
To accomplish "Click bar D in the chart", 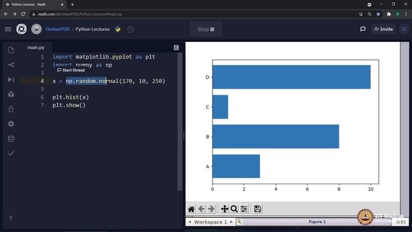I will click(292, 77).
